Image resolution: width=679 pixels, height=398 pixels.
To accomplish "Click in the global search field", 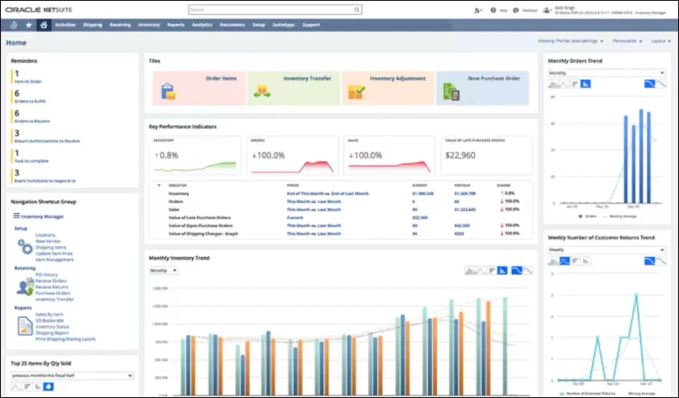I will (271, 10).
